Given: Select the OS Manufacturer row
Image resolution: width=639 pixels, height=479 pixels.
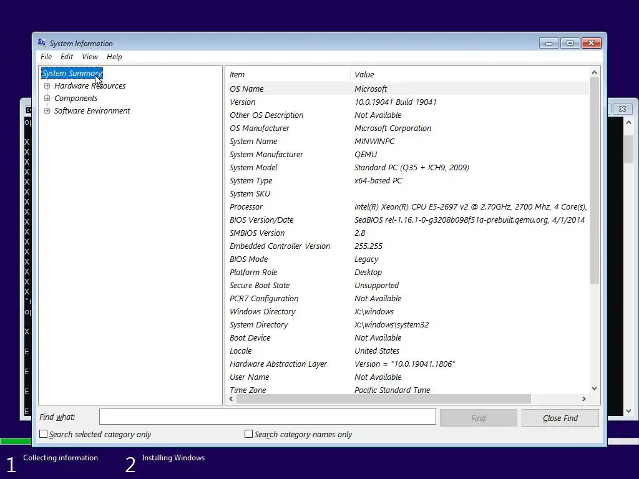Looking at the screenshot, I should tap(407, 128).
